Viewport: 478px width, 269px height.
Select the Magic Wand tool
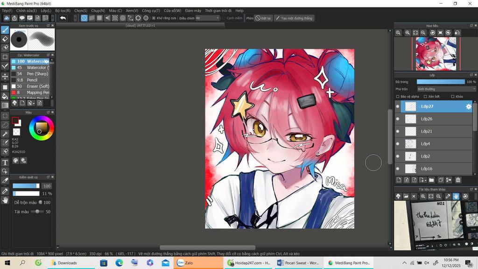[5, 134]
